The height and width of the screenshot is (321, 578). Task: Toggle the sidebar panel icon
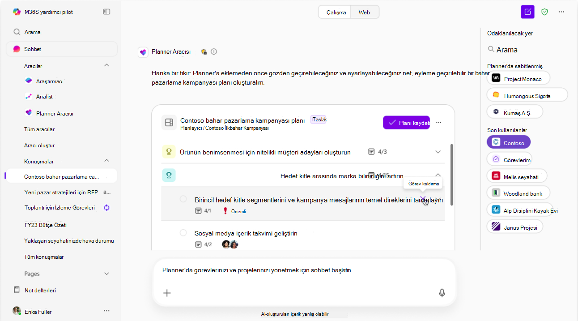pos(106,12)
